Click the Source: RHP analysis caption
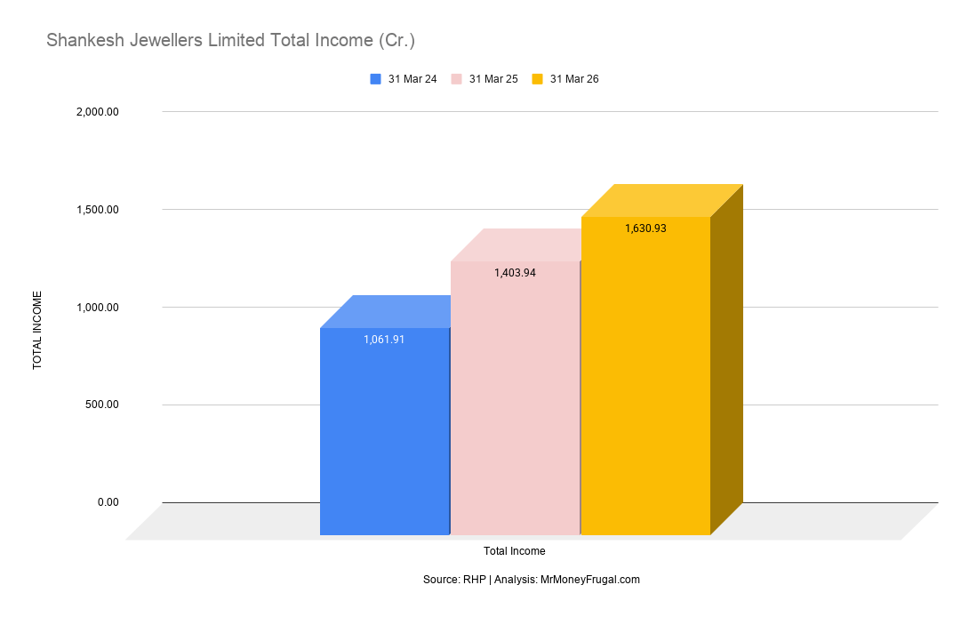The width and height of the screenshot is (969, 617). pyautogui.click(x=532, y=580)
